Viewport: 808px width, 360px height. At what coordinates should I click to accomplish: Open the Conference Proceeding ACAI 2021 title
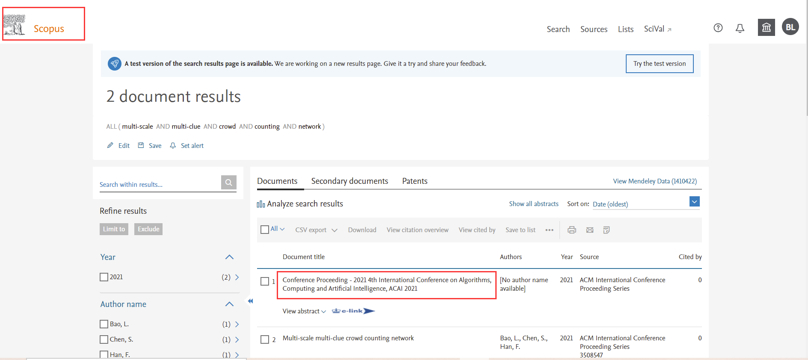pyautogui.click(x=387, y=284)
